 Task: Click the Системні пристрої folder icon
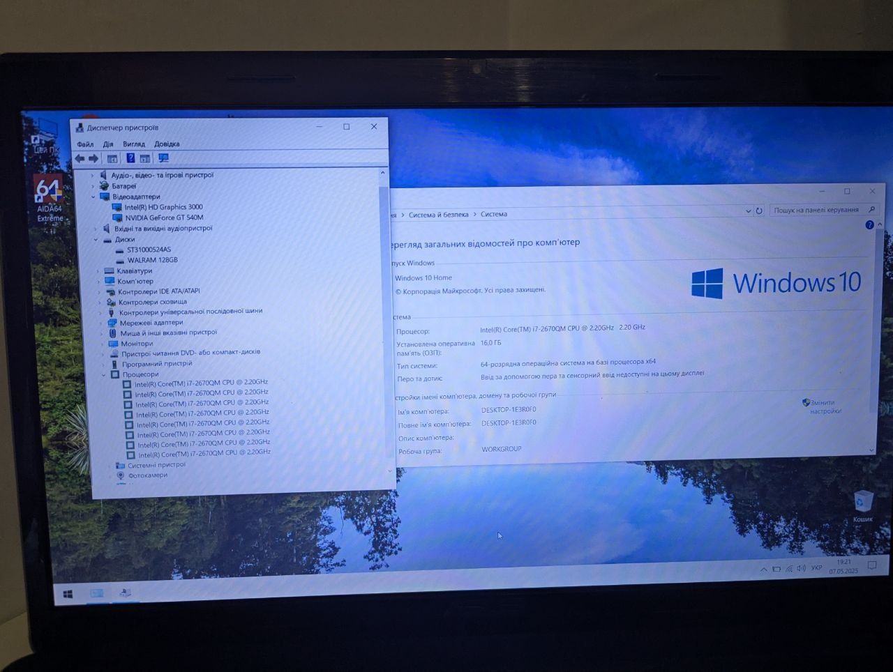(120, 465)
